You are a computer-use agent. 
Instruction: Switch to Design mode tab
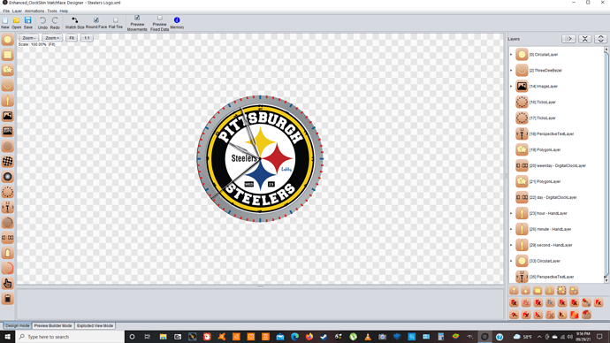(17, 325)
